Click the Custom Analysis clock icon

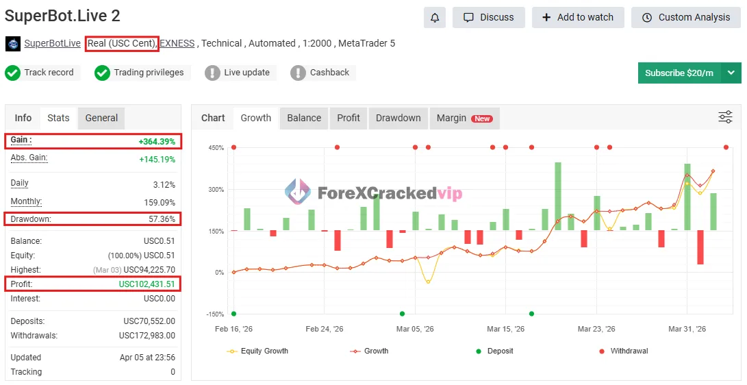pyautogui.click(x=647, y=17)
